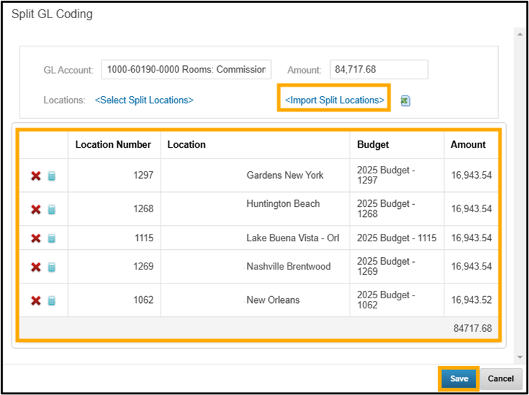Click calculator icon for Huntington Beach row

(52, 210)
